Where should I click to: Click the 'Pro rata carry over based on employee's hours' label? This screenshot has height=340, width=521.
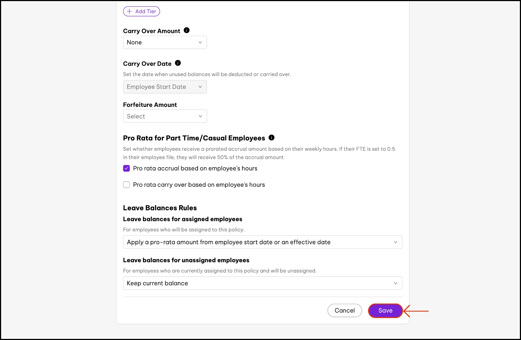(x=199, y=185)
